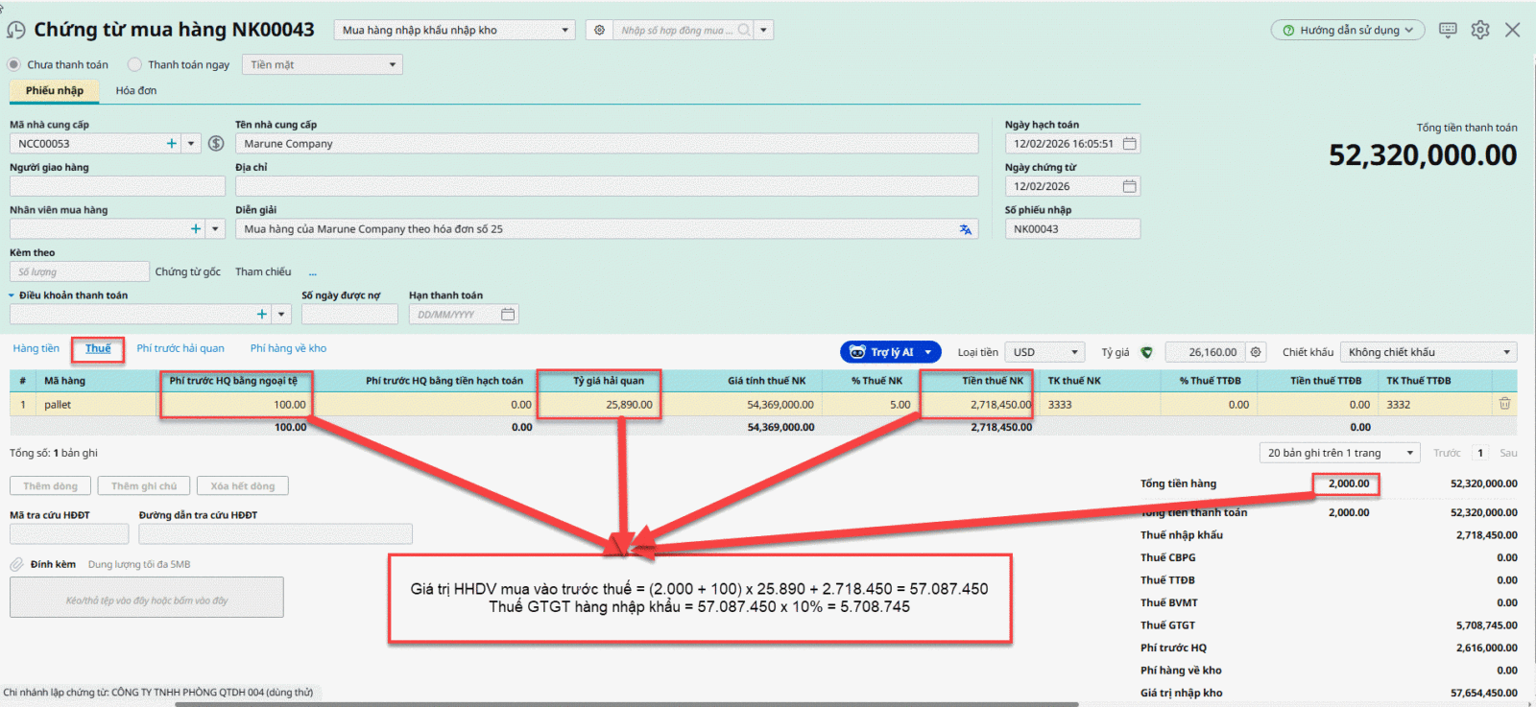Image resolution: width=1536 pixels, height=707 pixels.
Task: Switch to Hóa đơn tab
Action: pos(136,90)
